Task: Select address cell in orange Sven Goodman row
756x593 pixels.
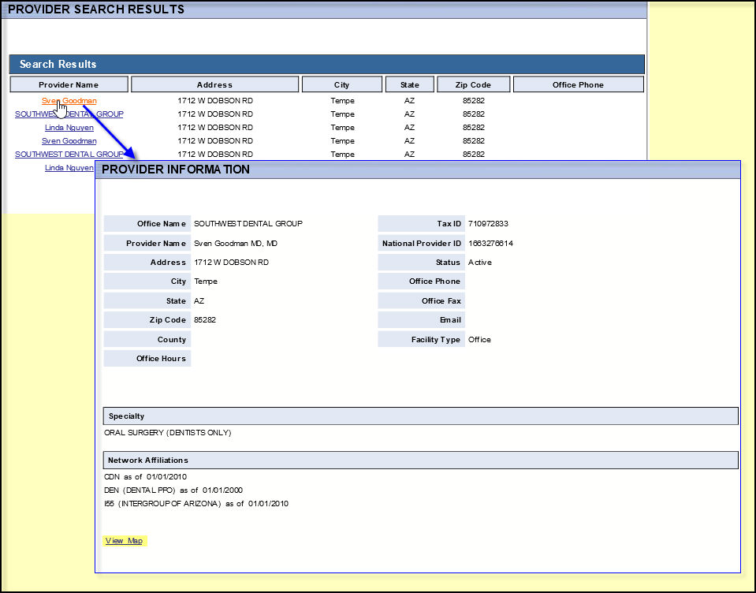Action: point(215,101)
